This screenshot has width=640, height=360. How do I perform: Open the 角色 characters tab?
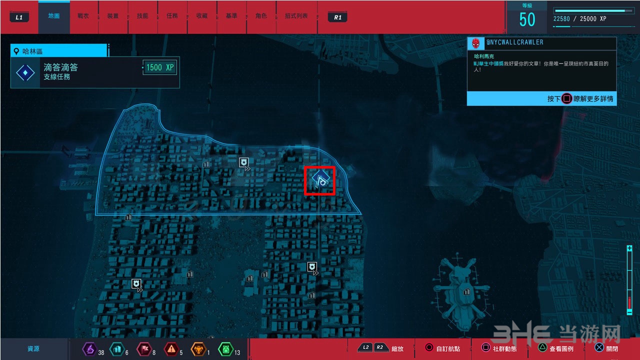[261, 16]
